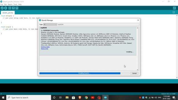The height and width of the screenshot is (100, 178).
Task: Open YouTube app from the taskbar
Action: pos(93,97)
